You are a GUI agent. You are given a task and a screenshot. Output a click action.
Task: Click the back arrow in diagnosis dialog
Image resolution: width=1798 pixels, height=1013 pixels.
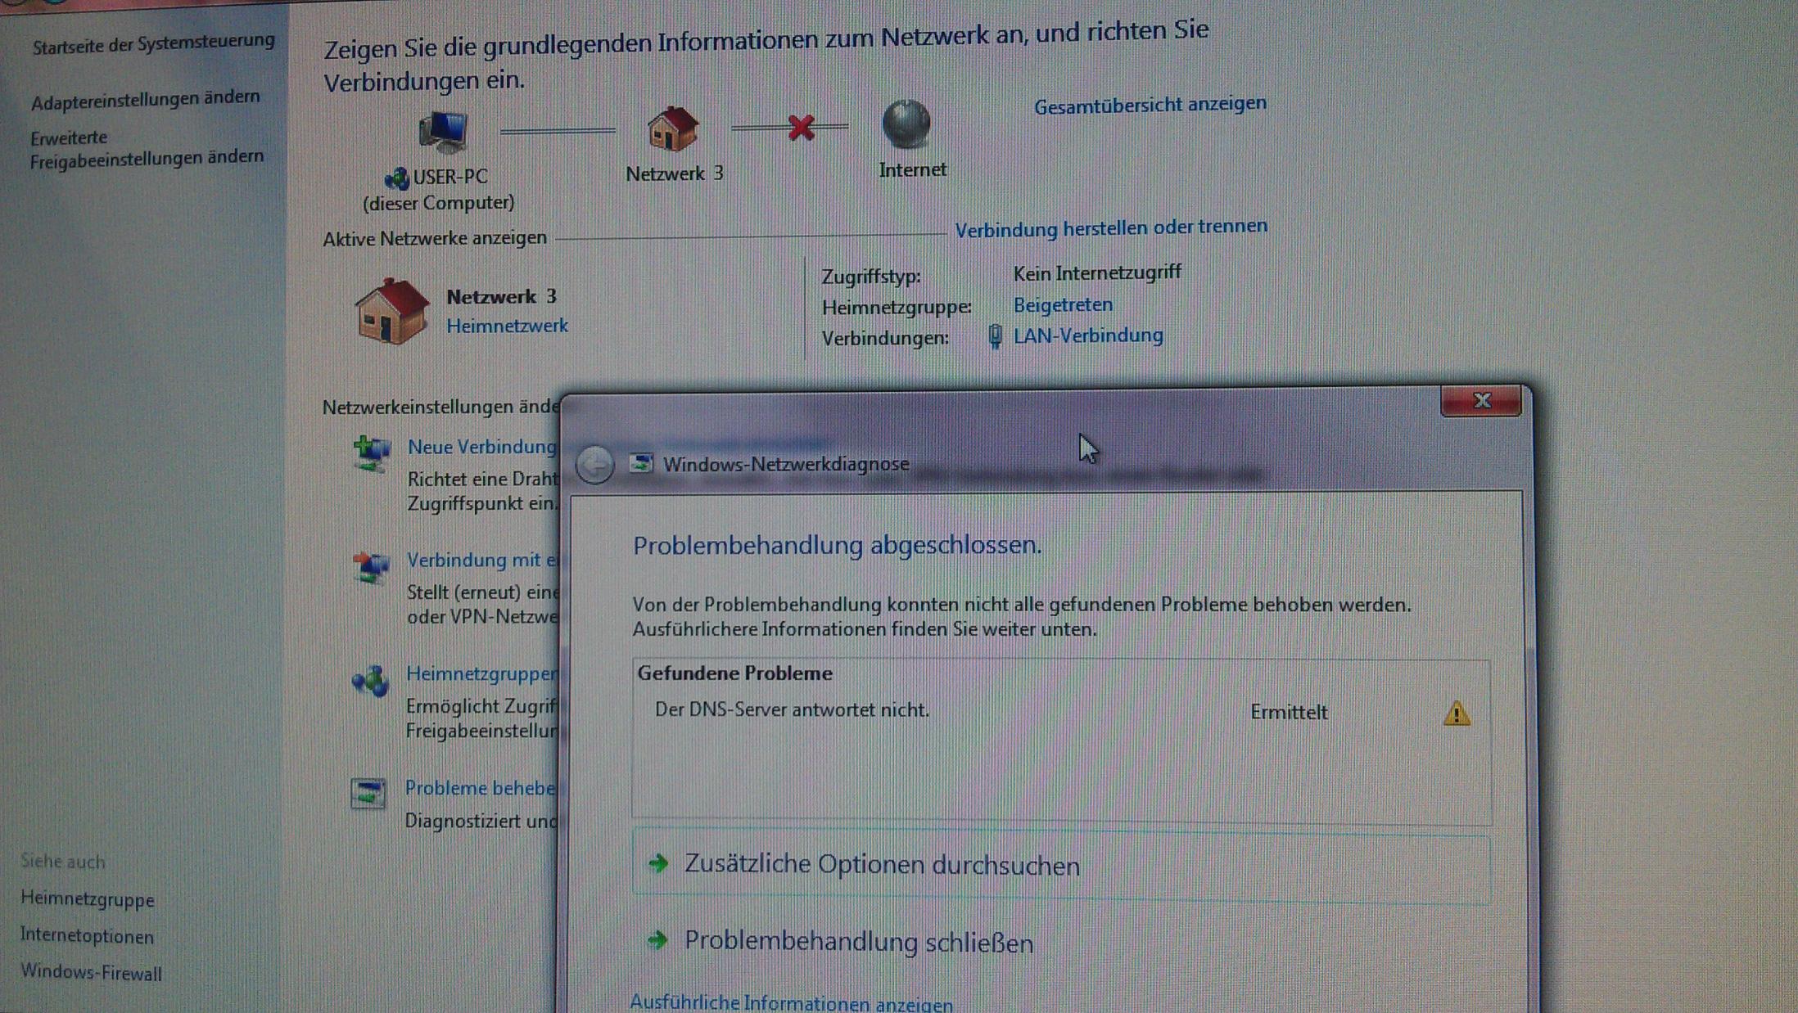594,465
